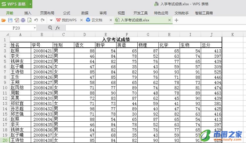Image resolution: width=246 pixels, height=143 pixels.
Task: Open the 插入 ribbon tab
Action: pyautogui.click(x=28, y=13)
